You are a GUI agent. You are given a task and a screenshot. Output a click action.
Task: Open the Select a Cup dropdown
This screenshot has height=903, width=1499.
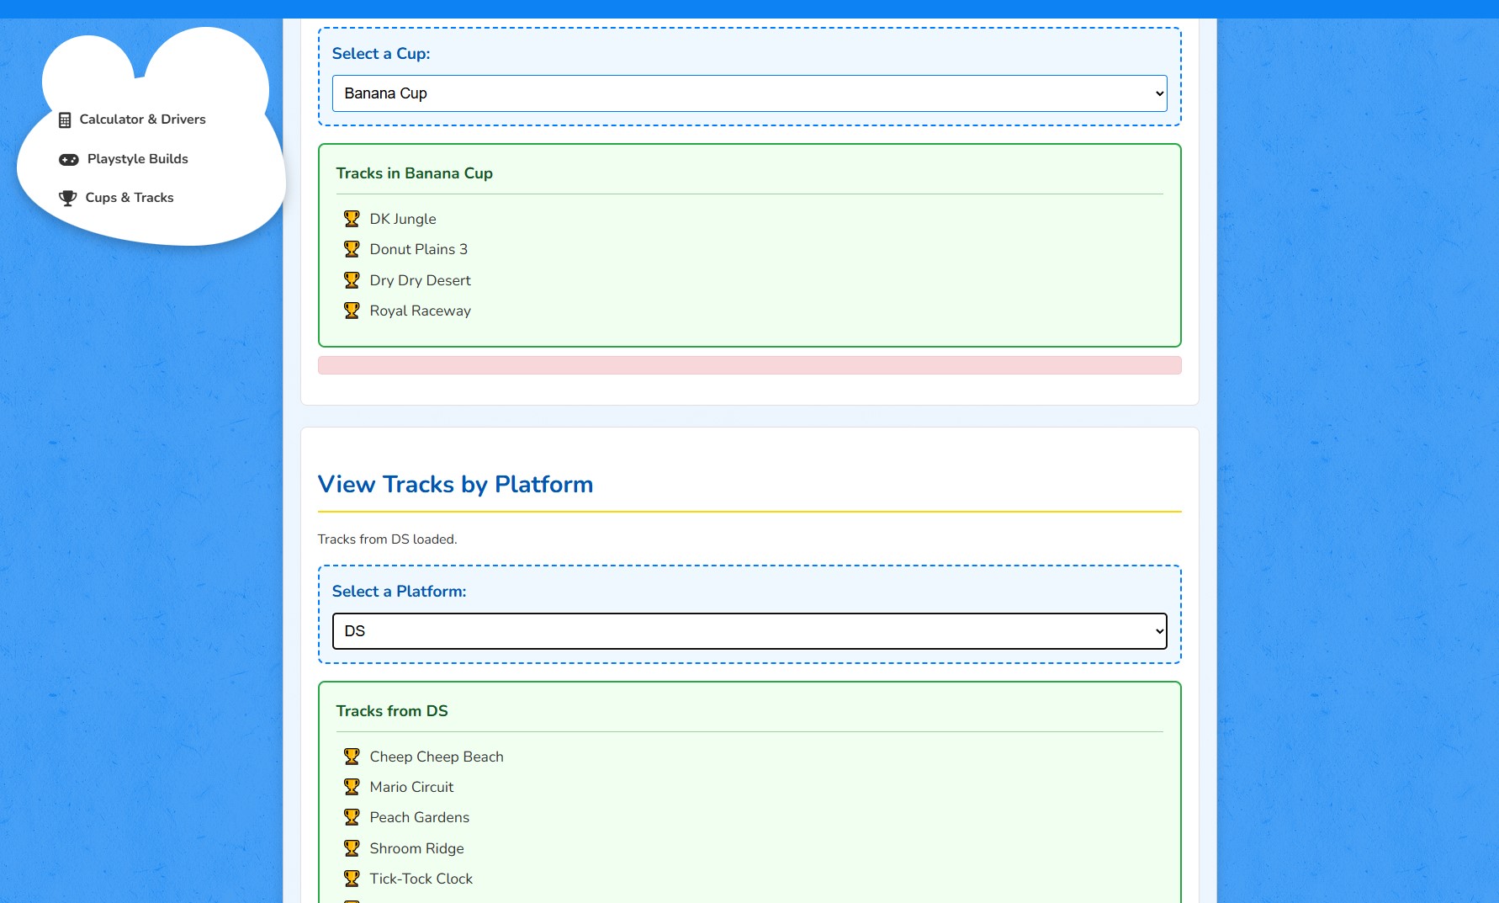(749, 93)
